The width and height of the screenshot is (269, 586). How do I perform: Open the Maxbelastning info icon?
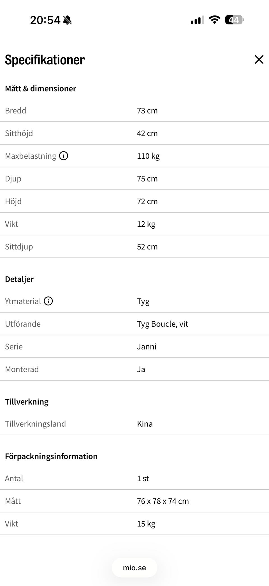[64, 156]
